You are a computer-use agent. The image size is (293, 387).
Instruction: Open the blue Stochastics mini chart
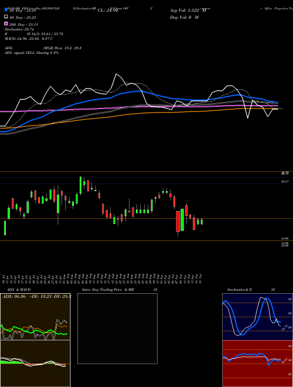coord(257,317)
